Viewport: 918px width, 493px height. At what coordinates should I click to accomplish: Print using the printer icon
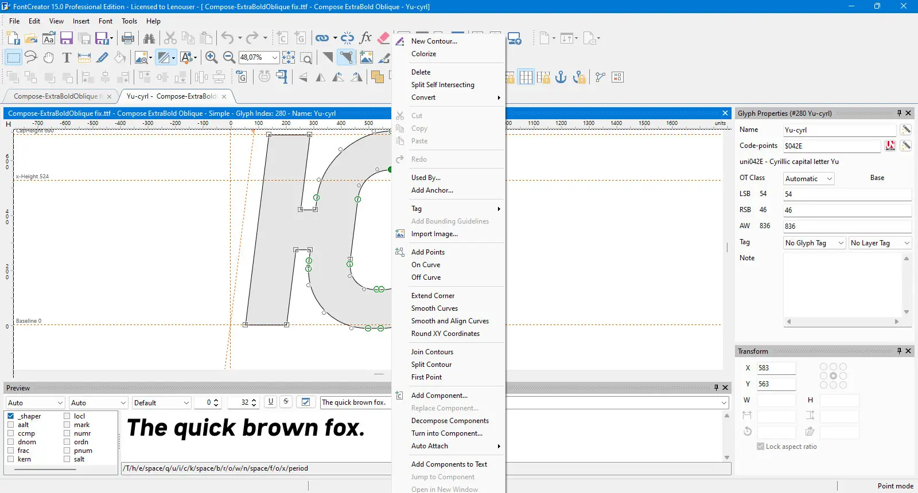pyautogui.click(x=128, y=38)
